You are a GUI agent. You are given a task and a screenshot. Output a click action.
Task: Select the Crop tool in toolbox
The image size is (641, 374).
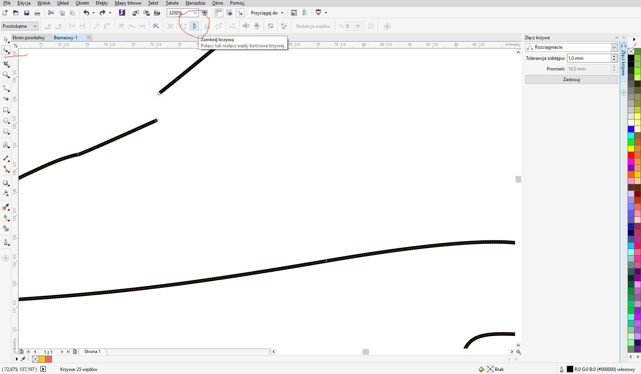6,64
